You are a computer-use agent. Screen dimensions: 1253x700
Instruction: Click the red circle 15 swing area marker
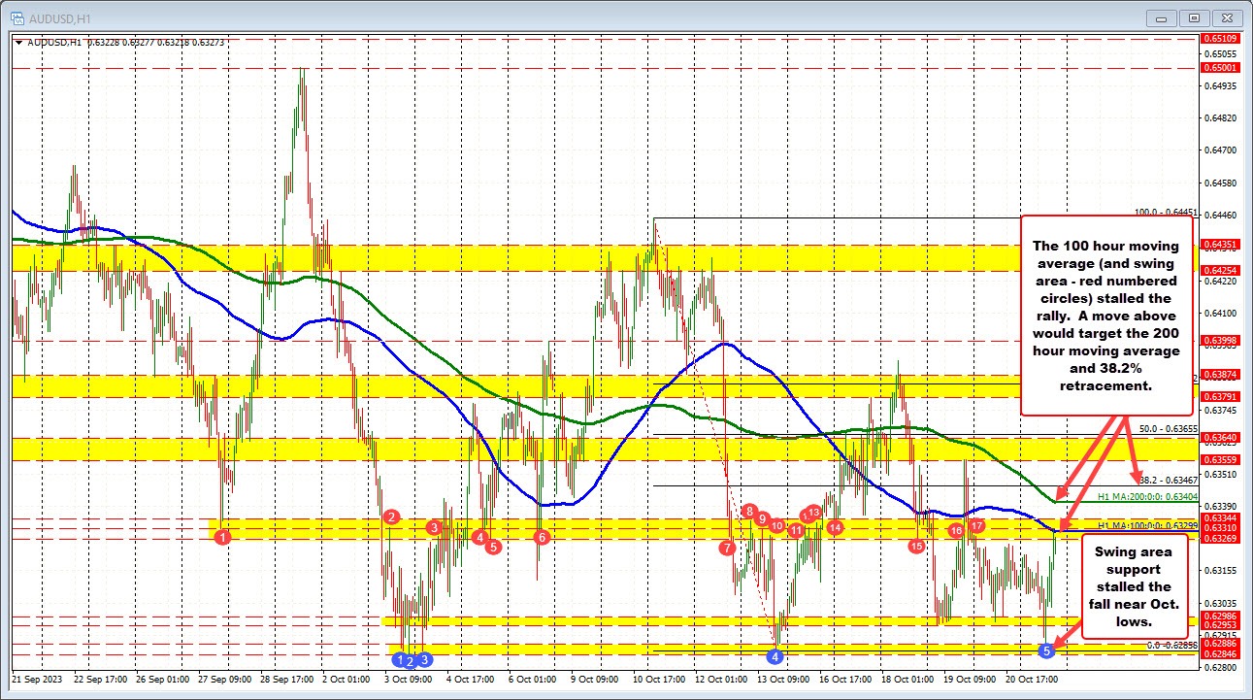coord(917,547)
